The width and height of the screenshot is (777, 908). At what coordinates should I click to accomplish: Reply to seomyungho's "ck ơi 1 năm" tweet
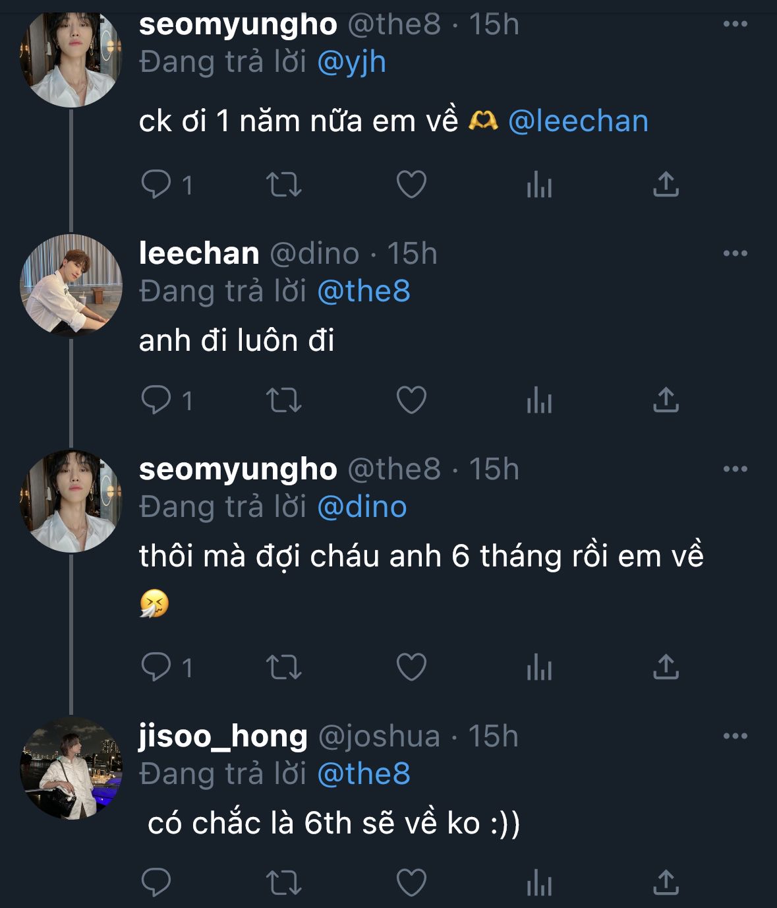pos(156,185)
